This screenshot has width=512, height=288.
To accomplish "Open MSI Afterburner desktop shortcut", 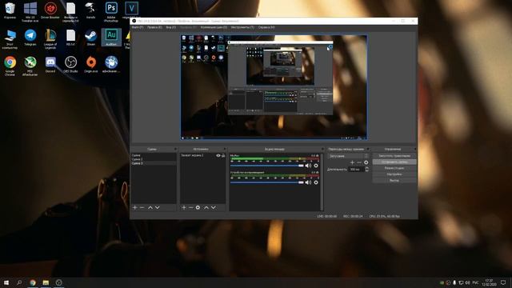I will click(30, 66).
